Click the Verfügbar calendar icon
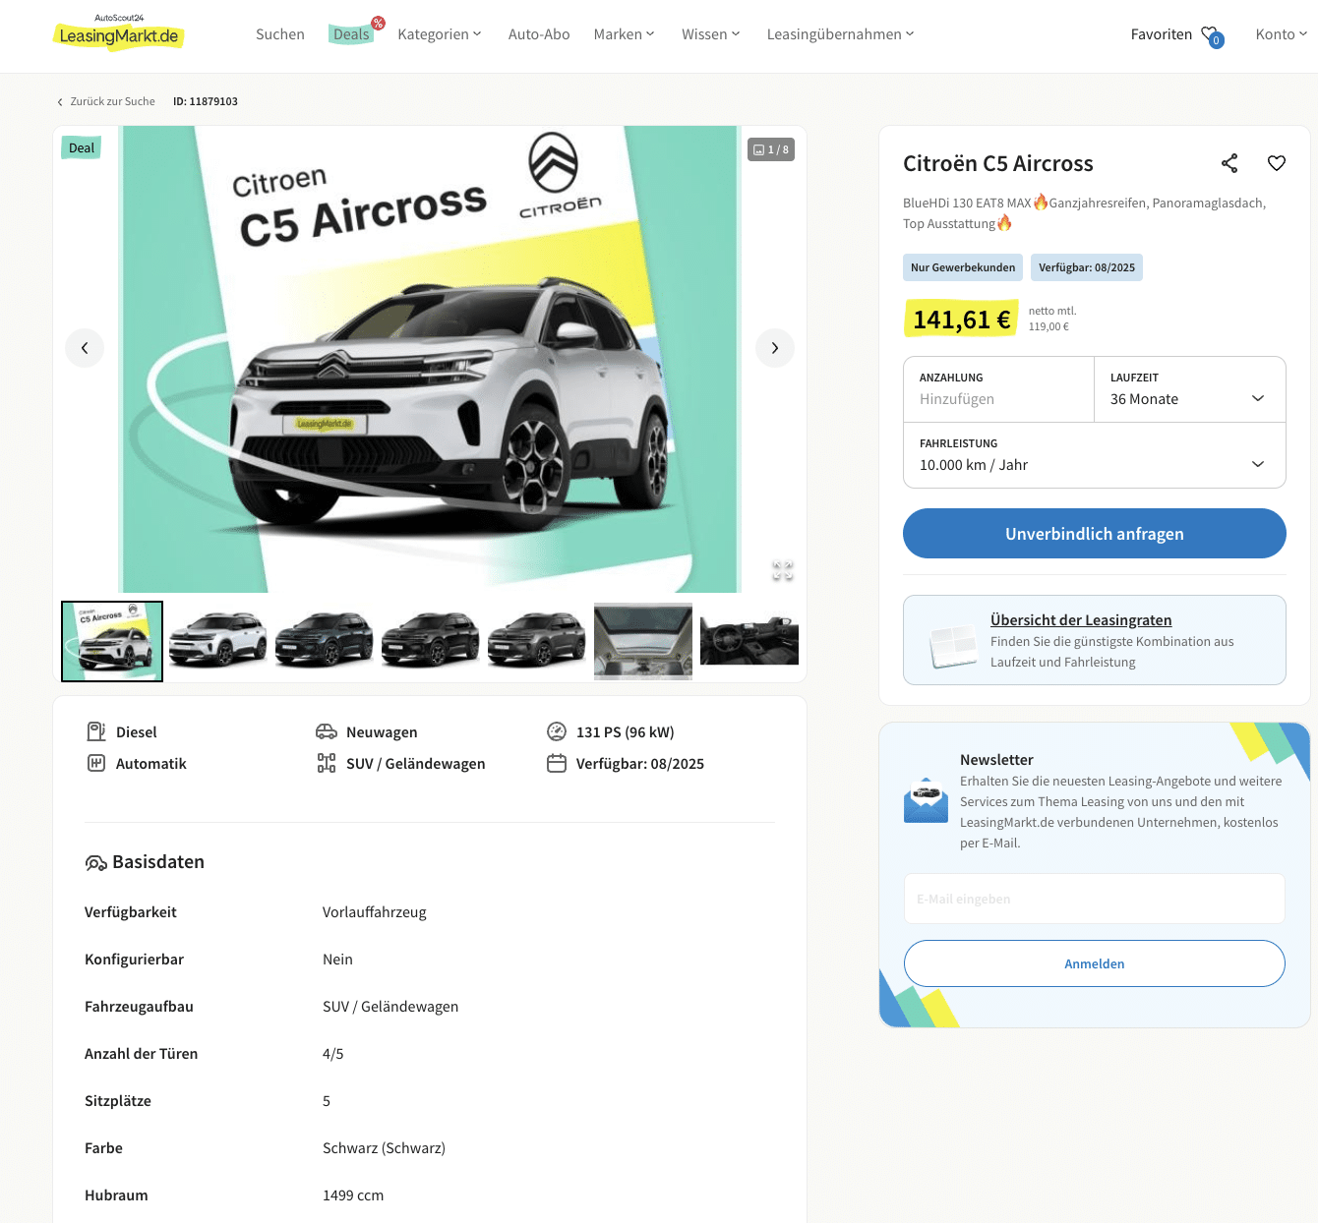 [557, 763]
